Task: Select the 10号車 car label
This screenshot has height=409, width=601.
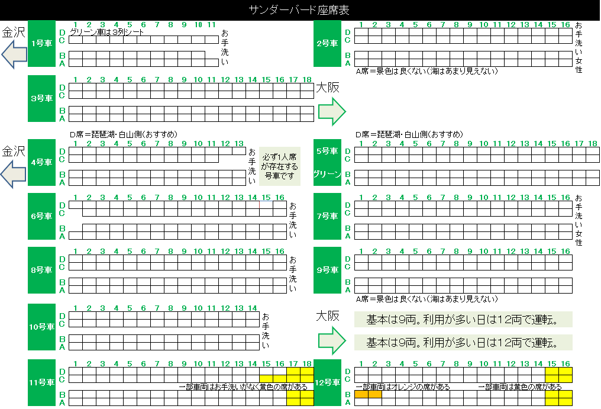Action: click(x=42, y=327)
